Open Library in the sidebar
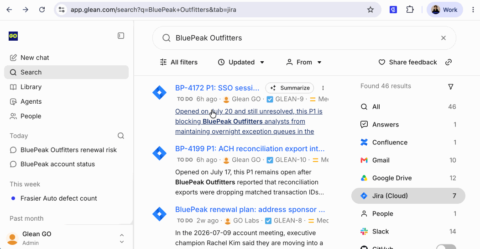Screen dimensions: 480x249 66,87
